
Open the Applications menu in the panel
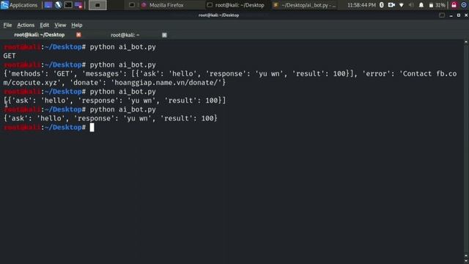point(19,5)
